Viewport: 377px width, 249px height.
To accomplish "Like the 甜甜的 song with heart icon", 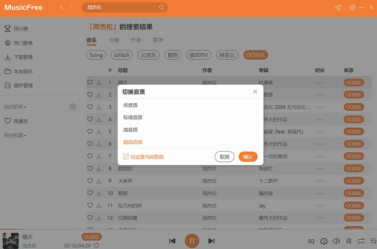I will tap(90, 169).
